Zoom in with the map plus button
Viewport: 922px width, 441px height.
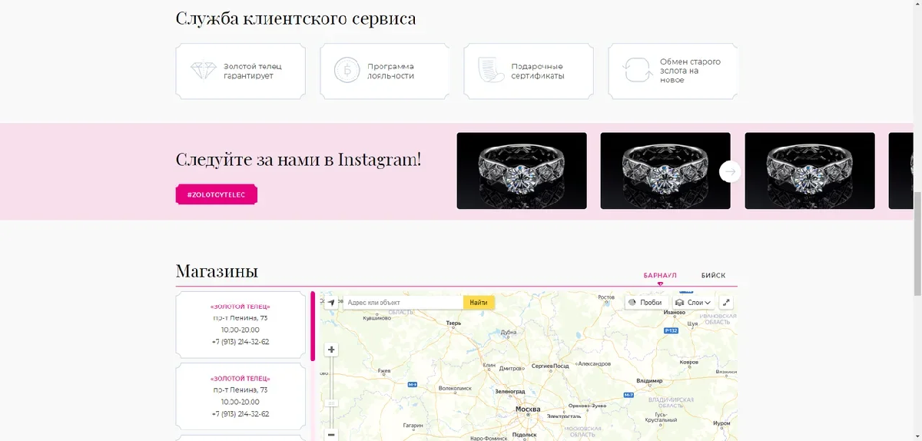click(331, 350)
